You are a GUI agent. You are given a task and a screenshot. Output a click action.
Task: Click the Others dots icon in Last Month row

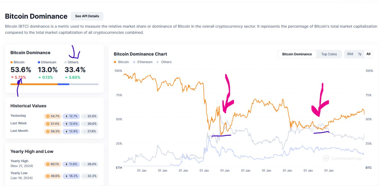(84, 131)
